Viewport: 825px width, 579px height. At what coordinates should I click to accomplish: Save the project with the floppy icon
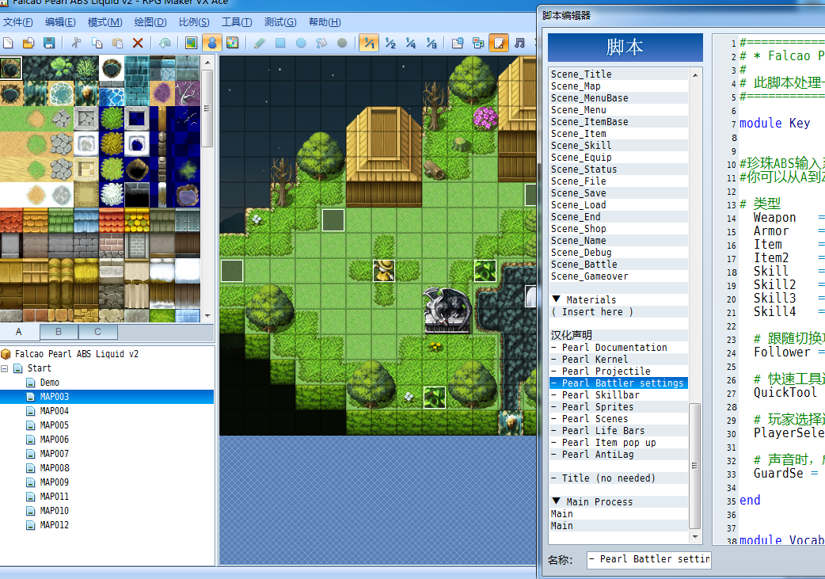pos(49,43)
